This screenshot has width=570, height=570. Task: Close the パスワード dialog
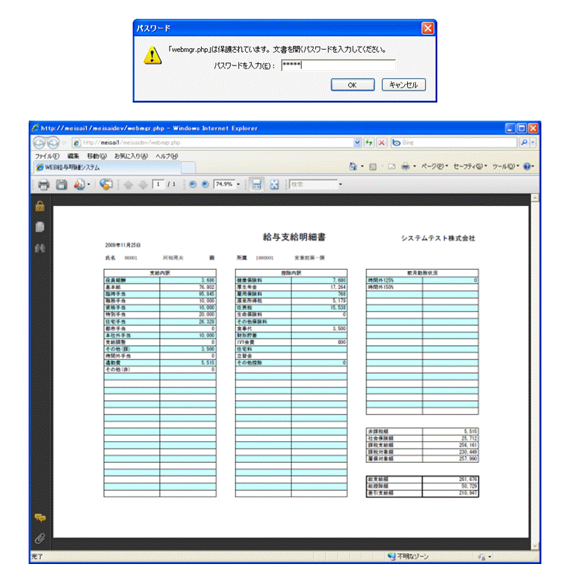427,29
